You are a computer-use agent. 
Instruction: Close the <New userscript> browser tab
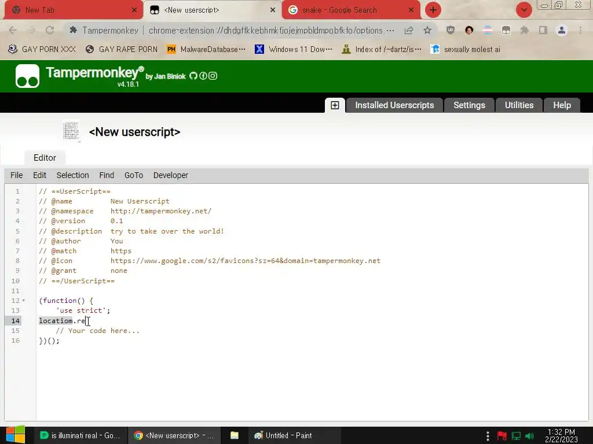click(x=273, y=10)
